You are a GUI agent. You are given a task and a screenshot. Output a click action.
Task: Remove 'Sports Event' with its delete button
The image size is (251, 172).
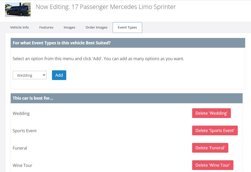(215, 130)
